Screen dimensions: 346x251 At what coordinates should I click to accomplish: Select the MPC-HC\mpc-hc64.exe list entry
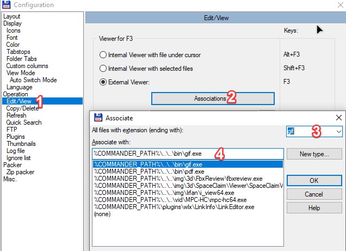click(188, 200)
